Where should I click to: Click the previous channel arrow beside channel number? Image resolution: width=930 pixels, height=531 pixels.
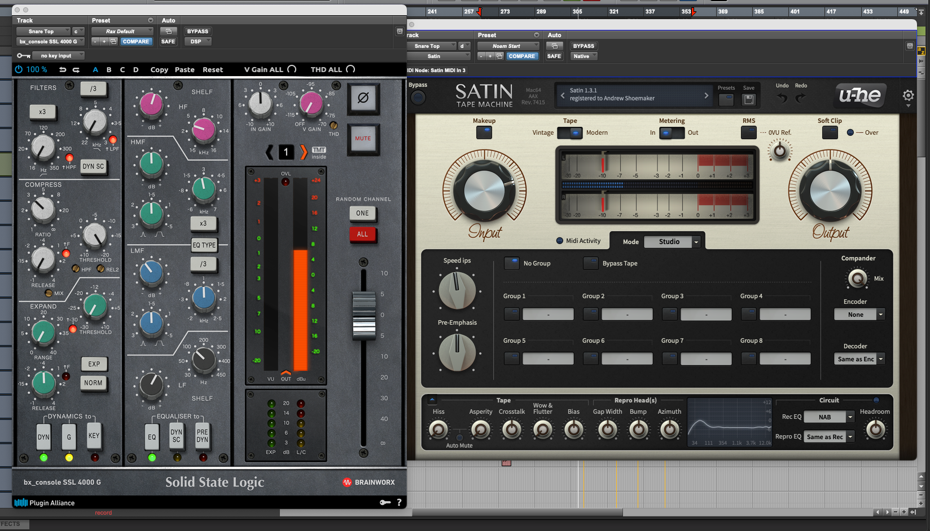270,152
